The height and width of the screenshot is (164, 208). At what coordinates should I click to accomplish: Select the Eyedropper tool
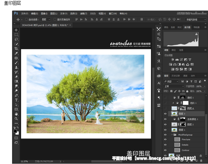16,53
